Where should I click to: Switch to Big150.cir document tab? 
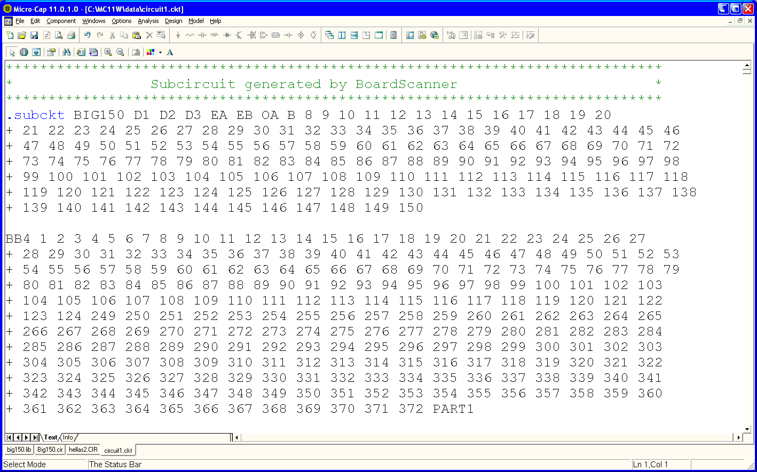pyautogui.click(x=50, y=450)
